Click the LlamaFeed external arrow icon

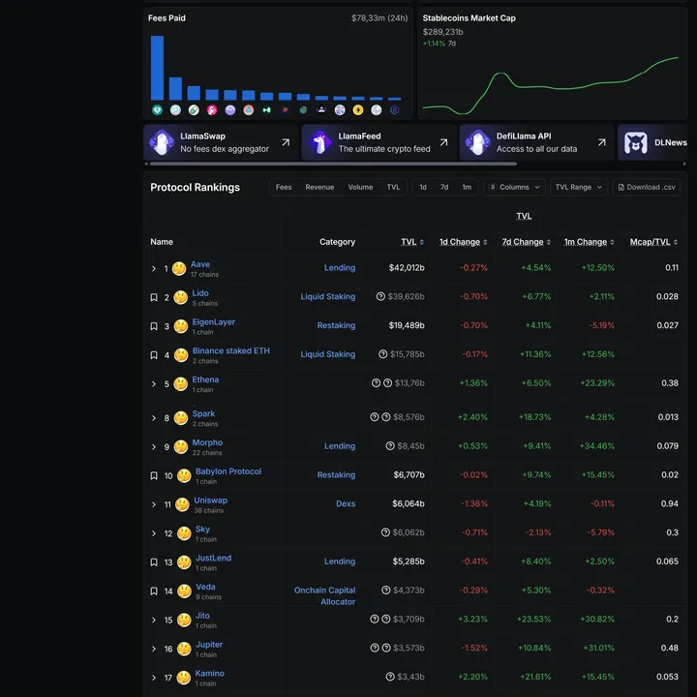(x=443, y=142)
